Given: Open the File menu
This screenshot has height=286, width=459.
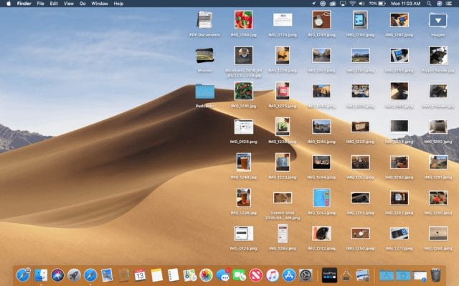Looking at the screenshot, I should pyautogui.click(x=40, y=4).
